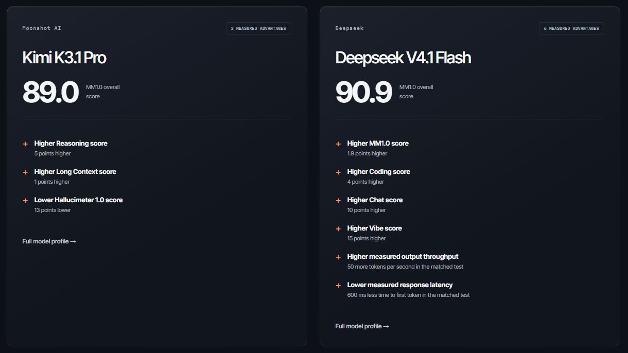Click the 'Higher Chat score' text
The width and height of the screenshot is (628, 353).
375,200
